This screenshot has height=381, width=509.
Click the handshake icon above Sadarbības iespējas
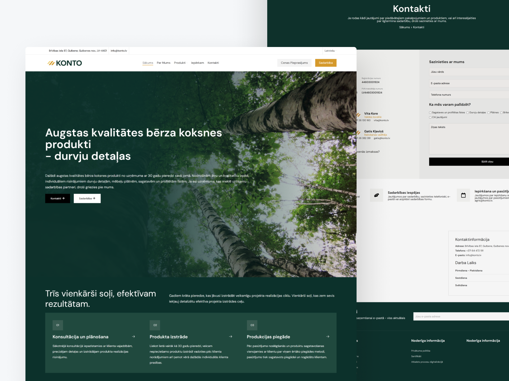click(x=377, y=196)
